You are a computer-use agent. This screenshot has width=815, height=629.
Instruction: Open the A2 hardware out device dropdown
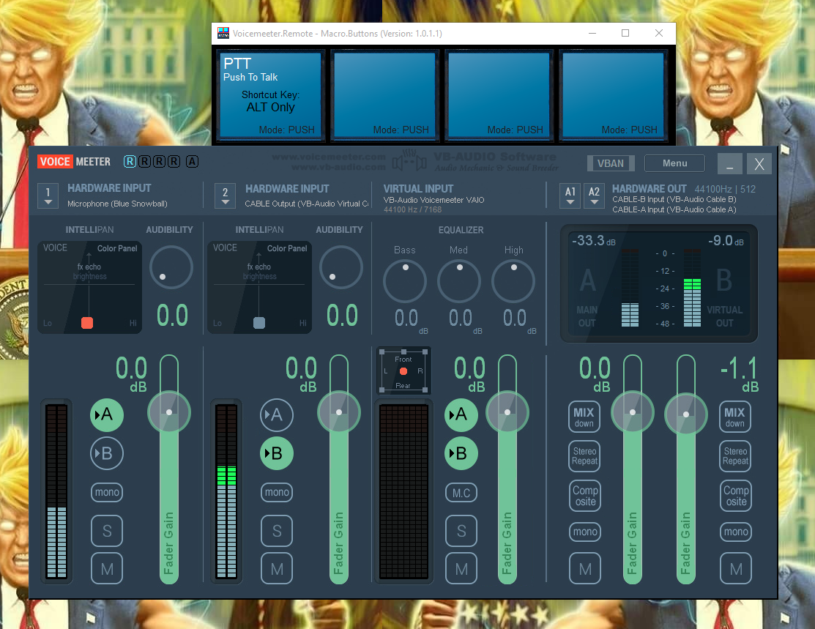coord(594,196)
